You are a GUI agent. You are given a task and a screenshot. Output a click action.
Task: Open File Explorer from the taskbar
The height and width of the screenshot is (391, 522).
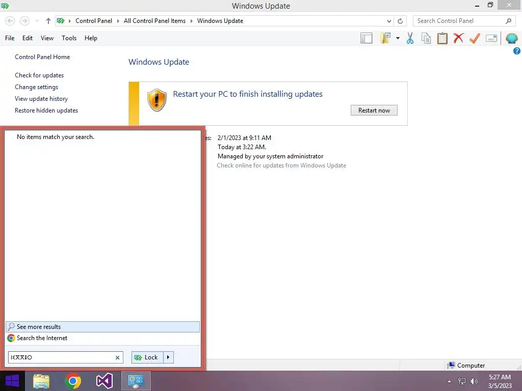[41, 381]
